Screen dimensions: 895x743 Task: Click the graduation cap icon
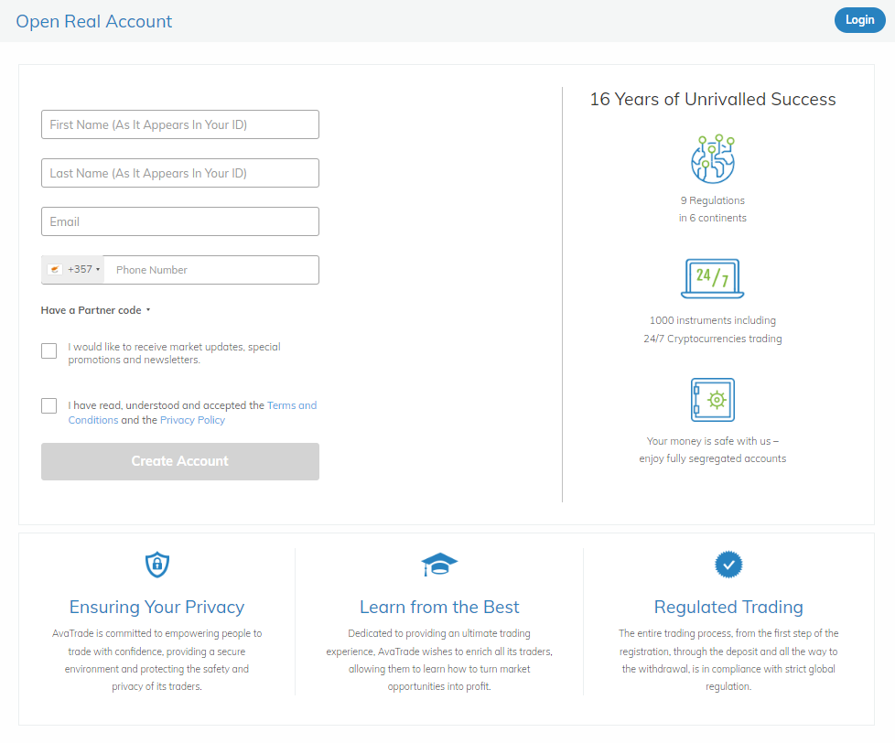click(x=439, y=565)
